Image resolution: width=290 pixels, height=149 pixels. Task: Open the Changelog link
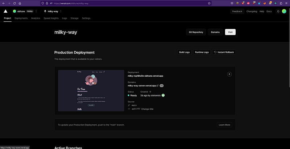[252, 11]
